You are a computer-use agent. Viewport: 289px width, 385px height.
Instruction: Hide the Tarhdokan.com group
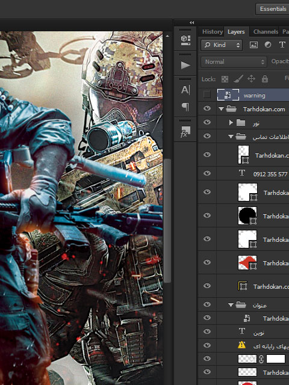coord(207,108)
